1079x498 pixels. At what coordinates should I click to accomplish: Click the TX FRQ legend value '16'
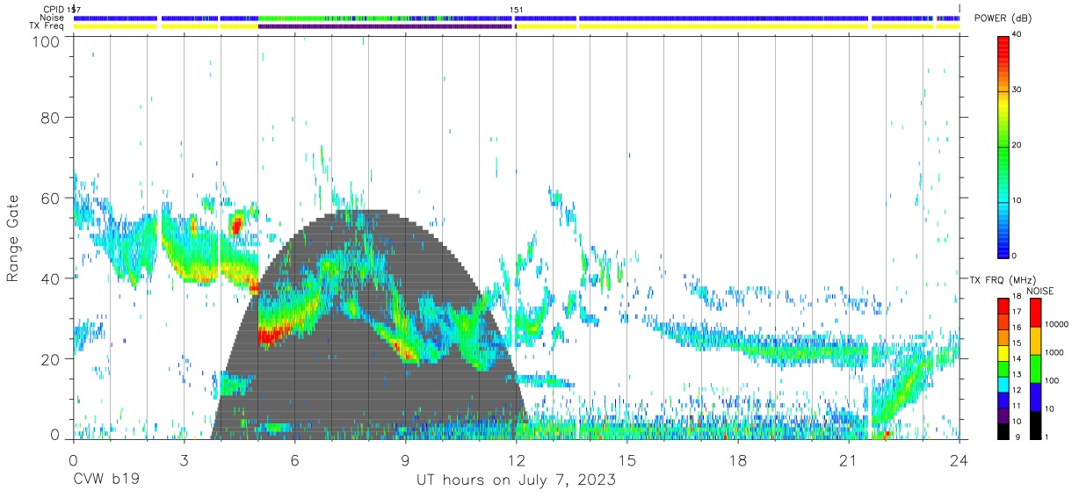tap(1016, 328)
